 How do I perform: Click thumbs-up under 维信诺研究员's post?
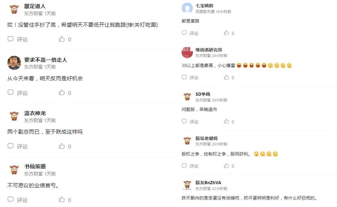(226, 77)
